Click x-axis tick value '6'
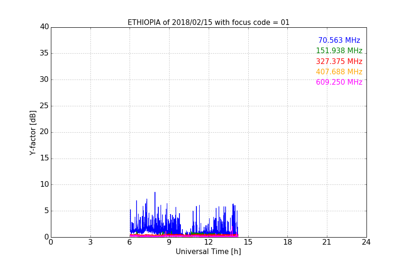Image resolution: width=407 pixels, height=271 pixels. click(130, 242)
